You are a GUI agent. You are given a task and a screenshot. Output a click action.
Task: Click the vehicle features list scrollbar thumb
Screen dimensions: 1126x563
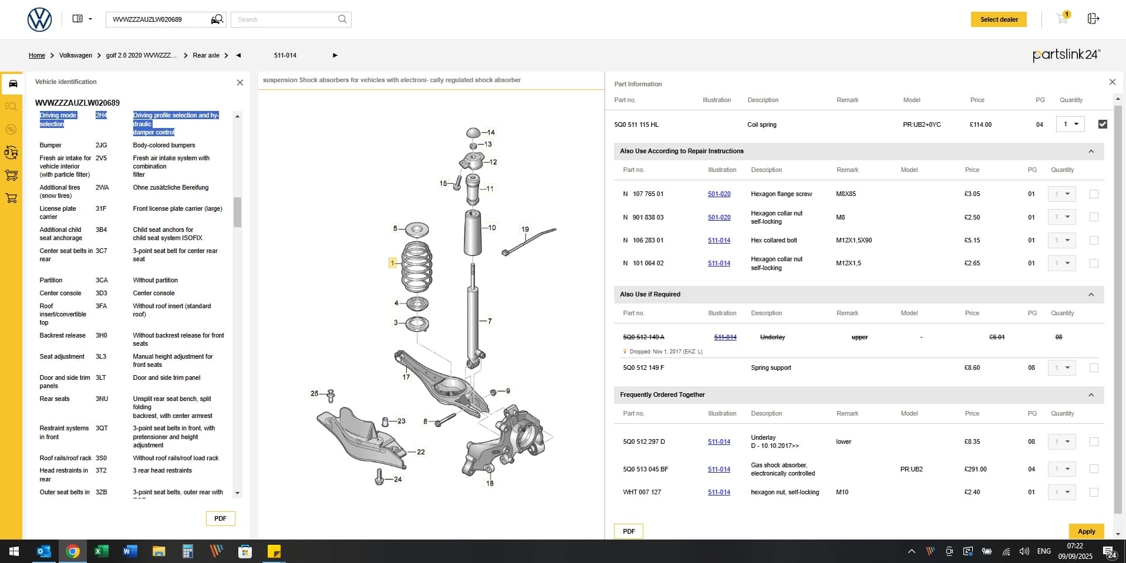coord(237,212)
